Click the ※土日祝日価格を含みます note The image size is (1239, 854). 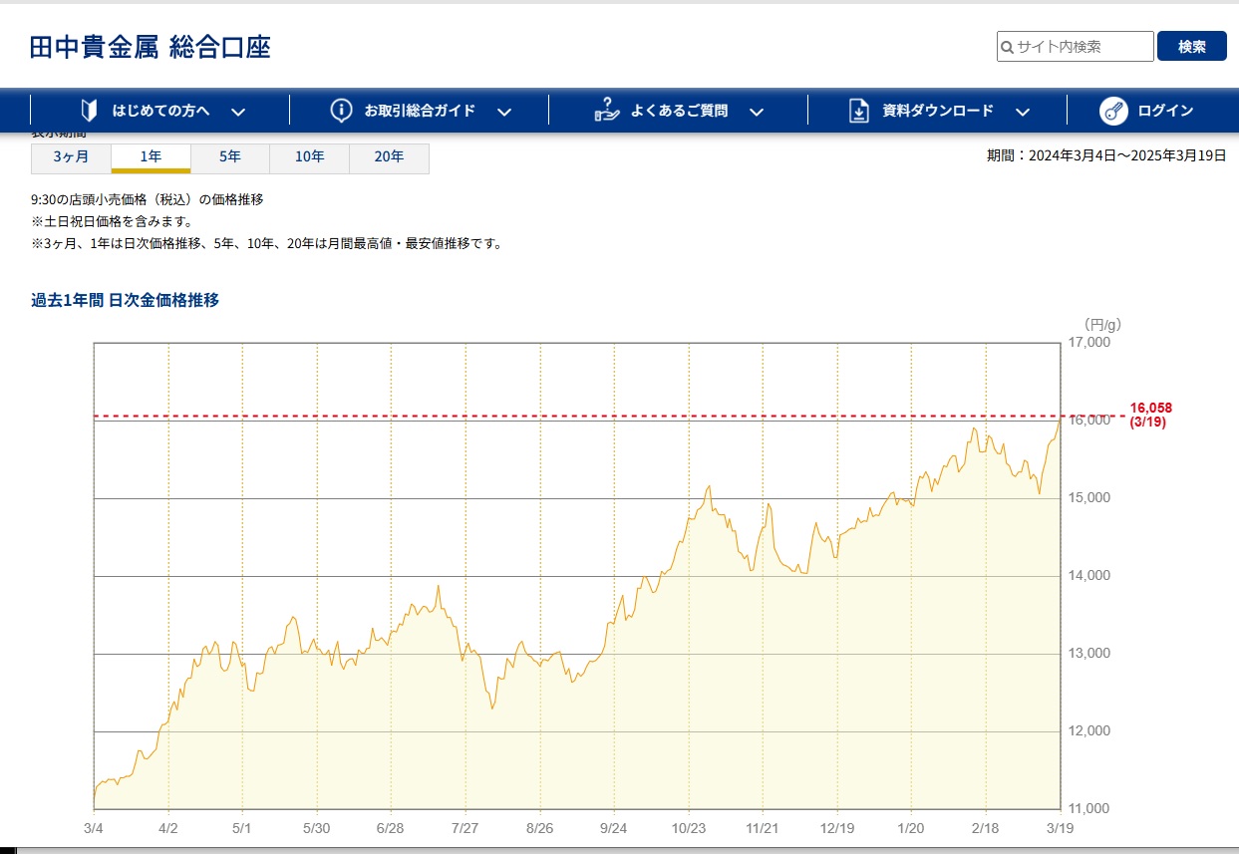[112, 221]
